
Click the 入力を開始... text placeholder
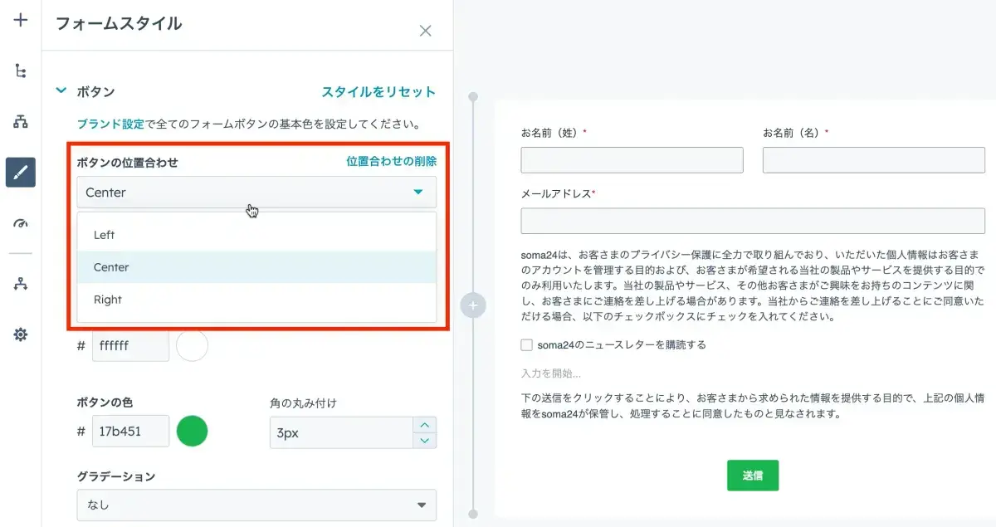tap(551, 373)
